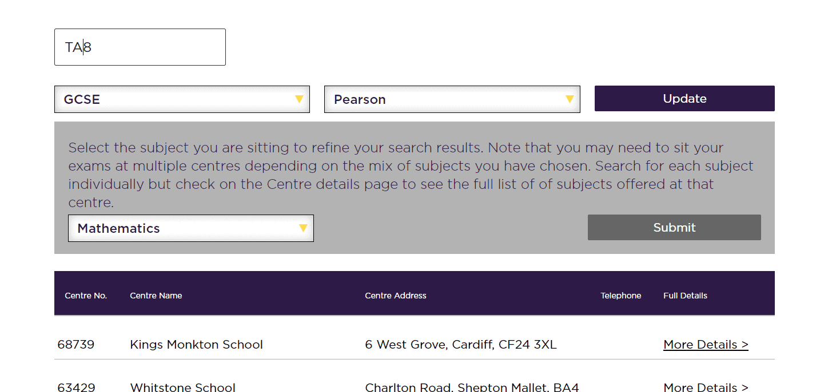The image size is (828, 392).
Task: Select the Kings Monkton School name
Action: point(197,345)
